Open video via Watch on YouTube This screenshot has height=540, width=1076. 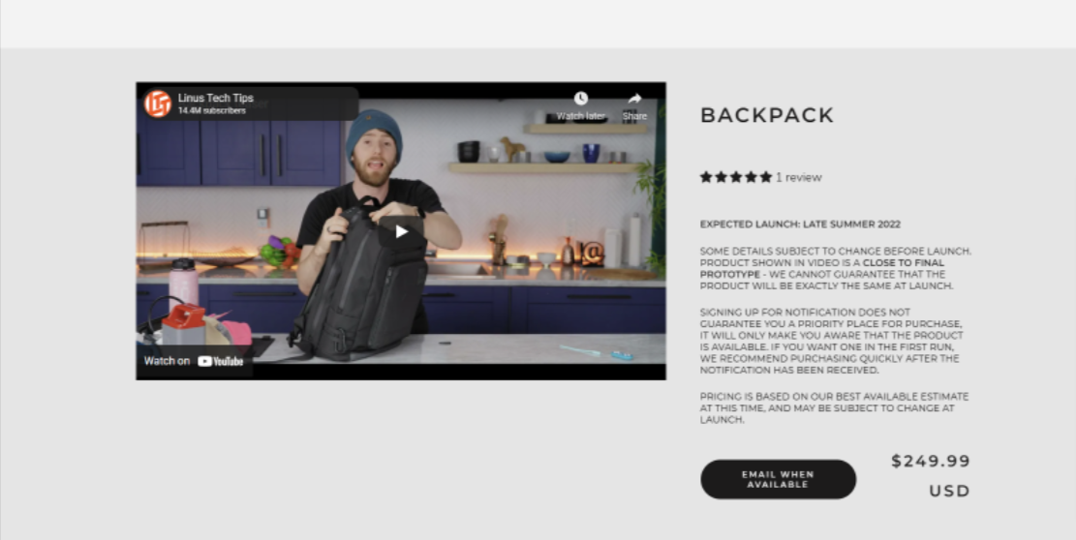[x=195, y=360]
